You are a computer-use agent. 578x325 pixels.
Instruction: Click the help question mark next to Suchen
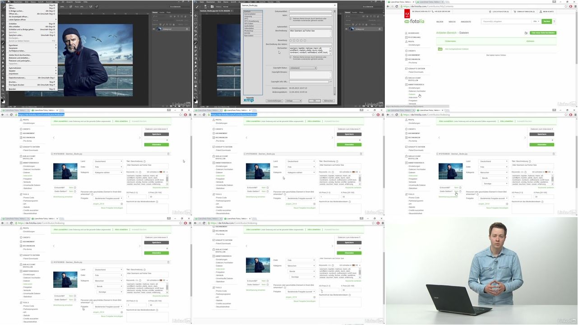[554, 21]
